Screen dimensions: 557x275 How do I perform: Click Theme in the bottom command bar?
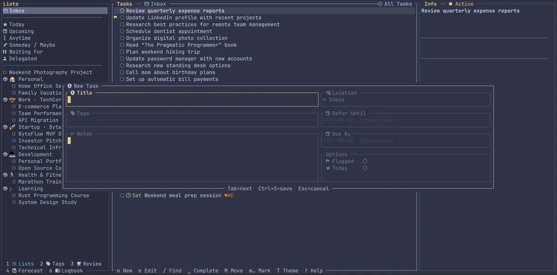pos(288,271)
